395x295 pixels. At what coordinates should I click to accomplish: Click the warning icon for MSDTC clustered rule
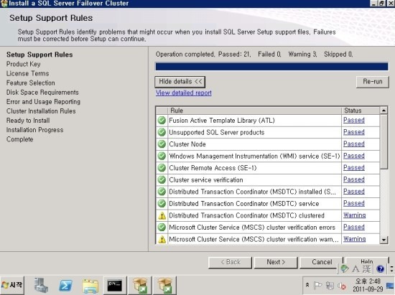tap(162, 215)
